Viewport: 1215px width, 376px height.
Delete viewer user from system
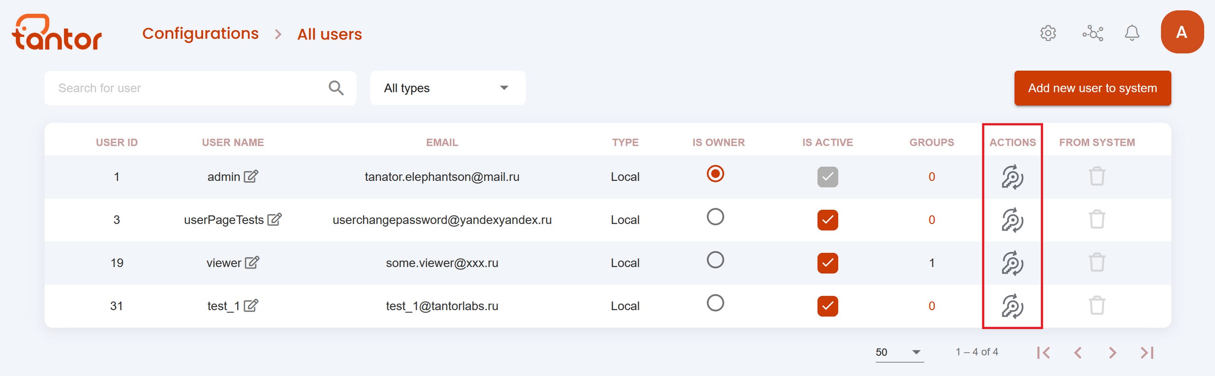1097,262
